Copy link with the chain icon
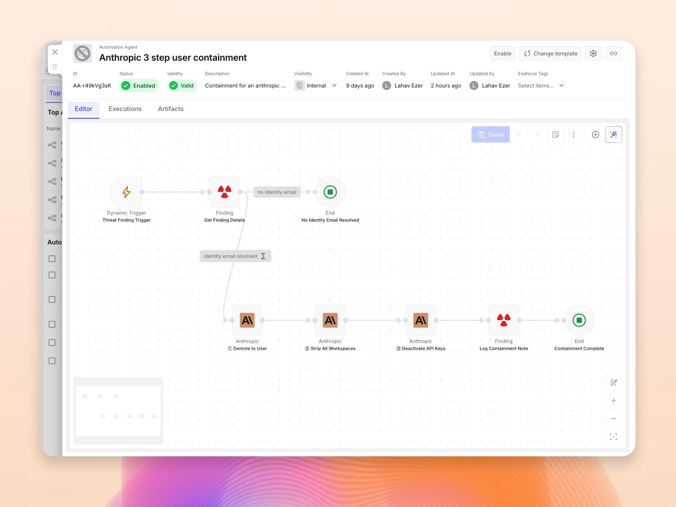 point(613,54)
